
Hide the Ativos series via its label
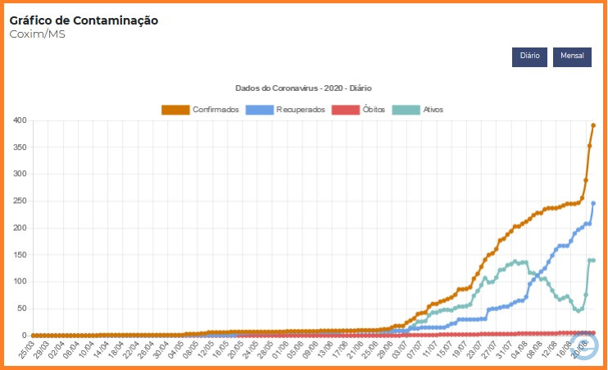[433, 110]
